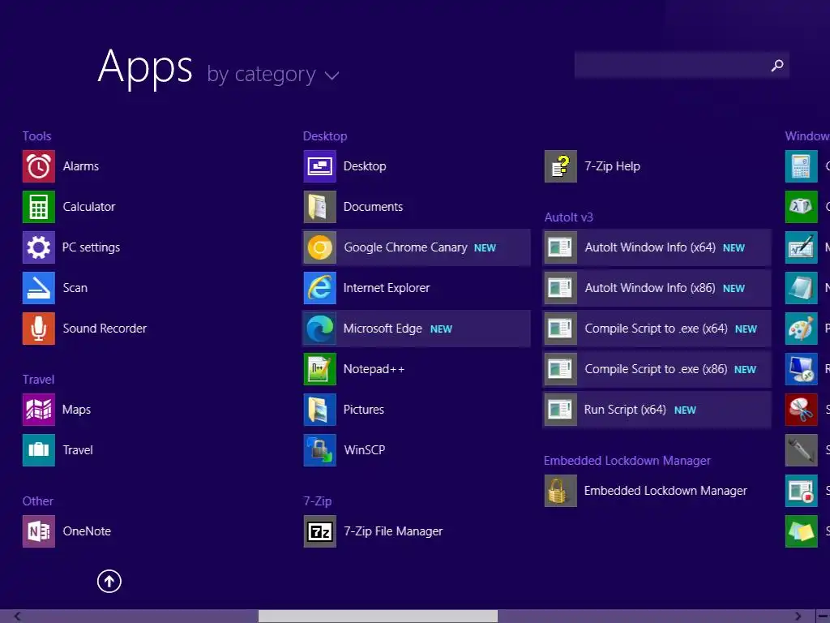Open Compile Script to .exe (x64)
The height and width of the screenshot is (623, 830).
657,329
